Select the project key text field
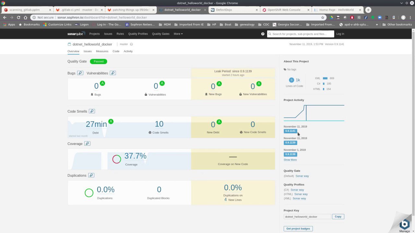 (307, 216)
